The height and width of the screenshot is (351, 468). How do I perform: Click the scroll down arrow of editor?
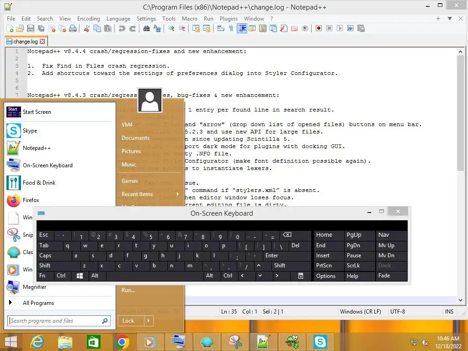[x=460, y=300]
